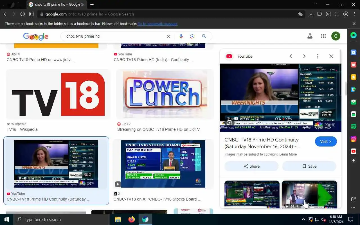
Task: Open the Google apps grid
Action: coord(323,36)
